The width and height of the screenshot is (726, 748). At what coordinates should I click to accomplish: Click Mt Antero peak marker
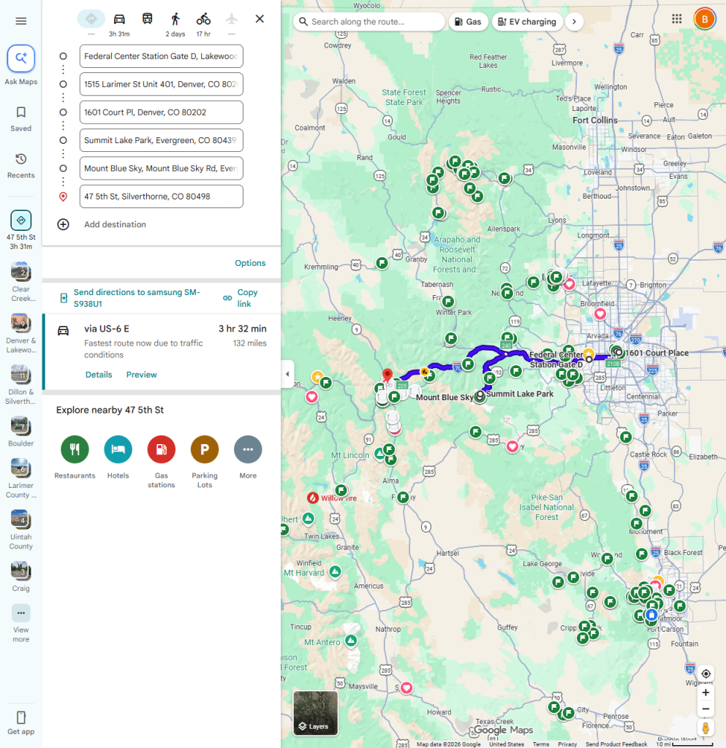coord(352,641)
